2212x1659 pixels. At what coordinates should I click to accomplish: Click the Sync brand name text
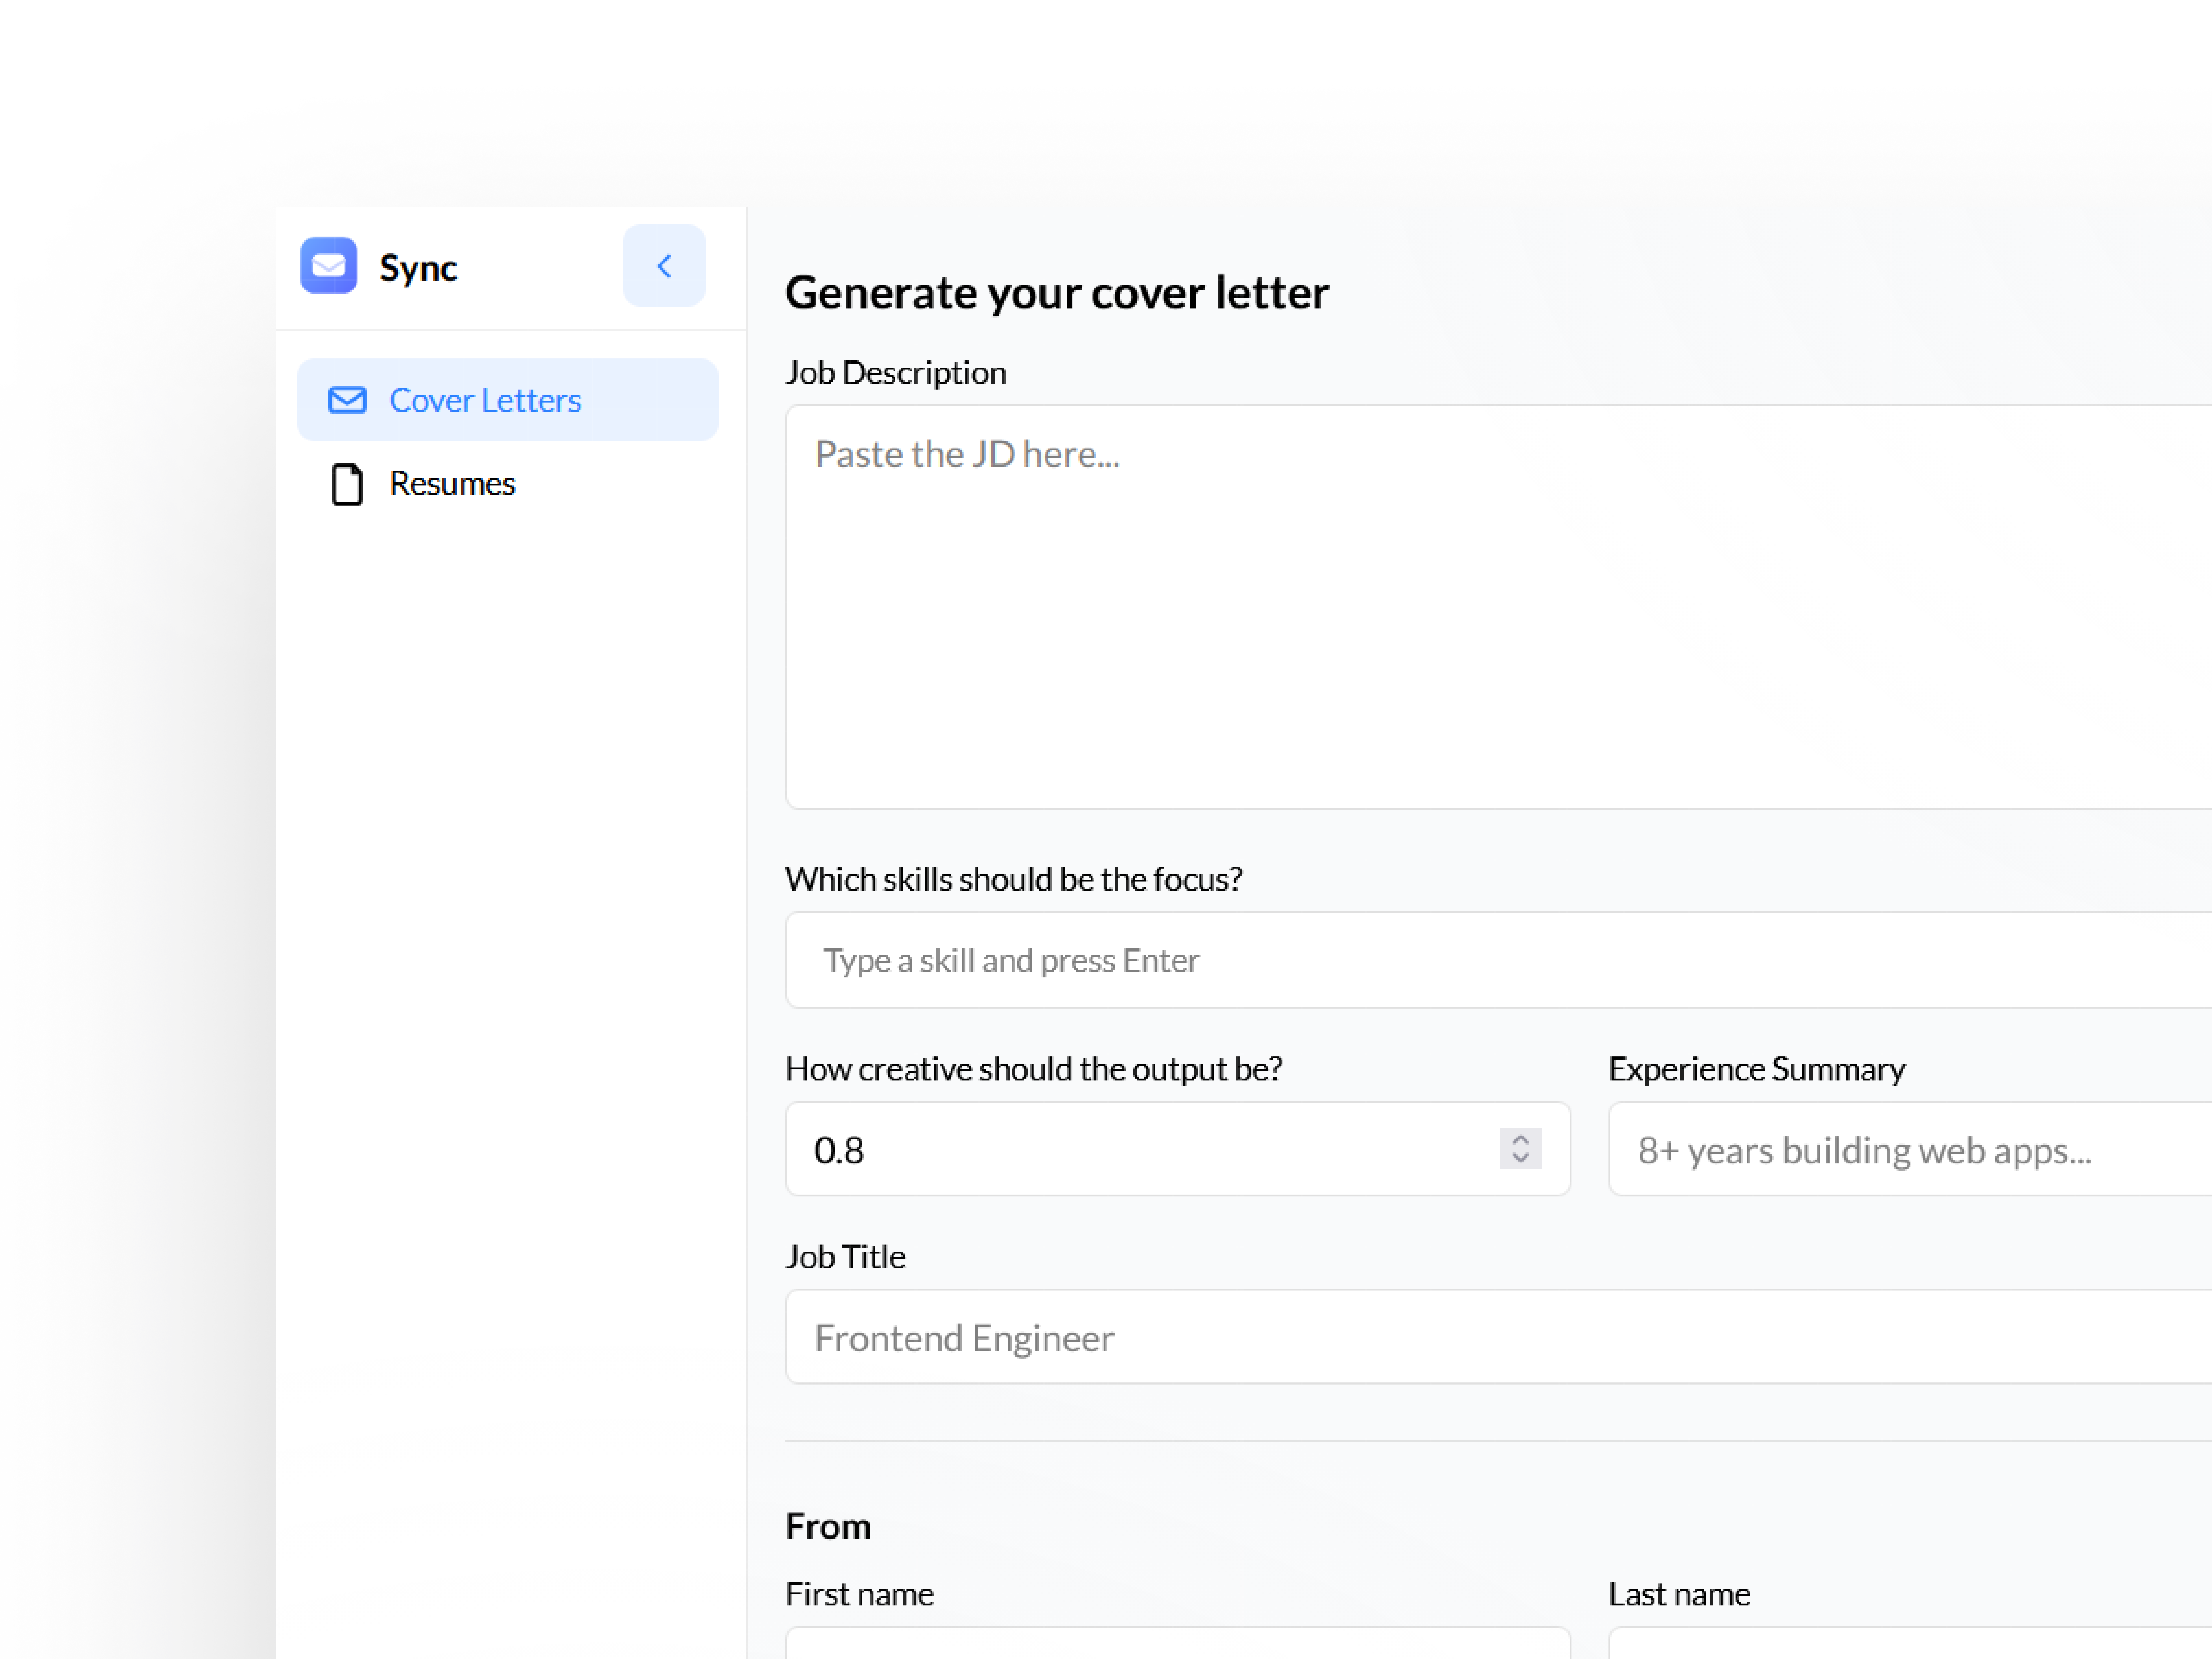point(418,268)
